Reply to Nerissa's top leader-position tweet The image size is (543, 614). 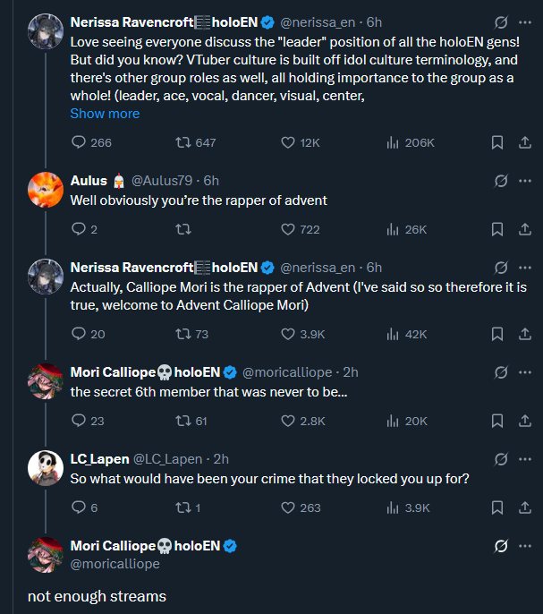pos(78,142)
